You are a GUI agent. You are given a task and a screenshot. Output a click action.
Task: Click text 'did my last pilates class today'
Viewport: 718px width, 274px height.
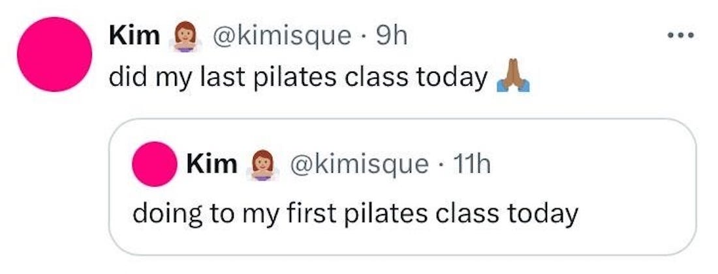298,79
